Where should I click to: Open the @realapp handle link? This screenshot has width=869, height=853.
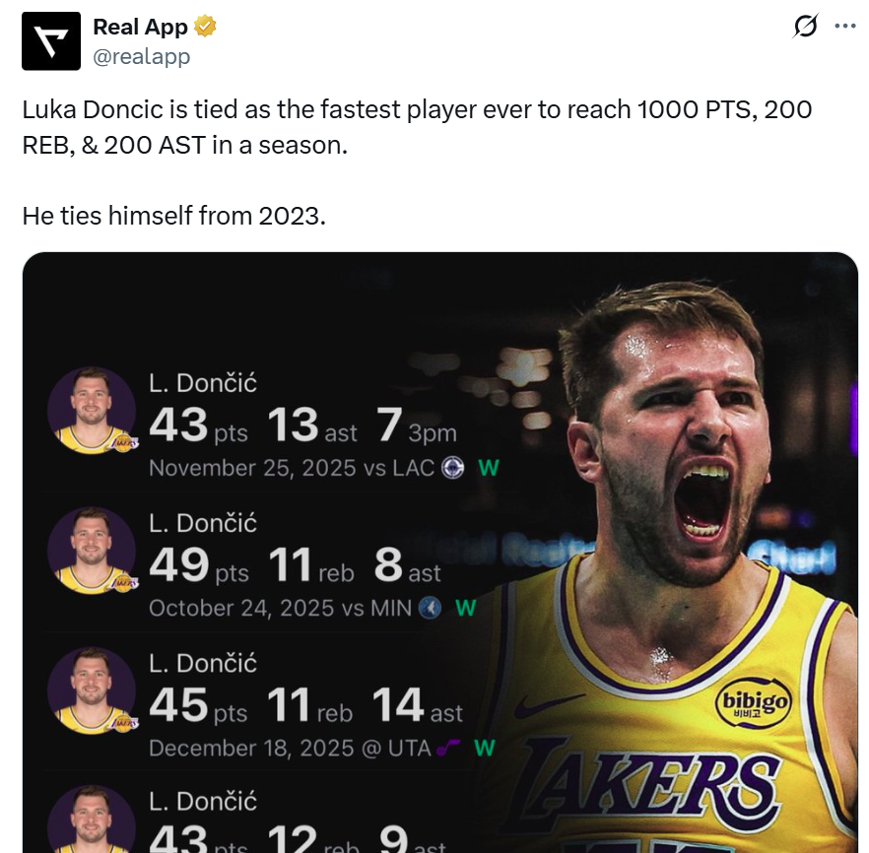pos(141,57)
